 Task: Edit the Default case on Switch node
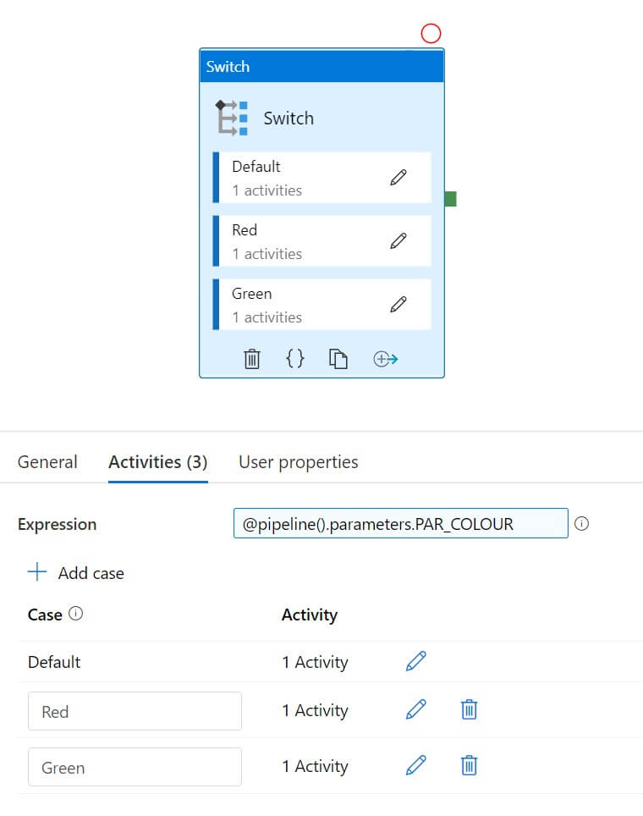tap(398, 177)
